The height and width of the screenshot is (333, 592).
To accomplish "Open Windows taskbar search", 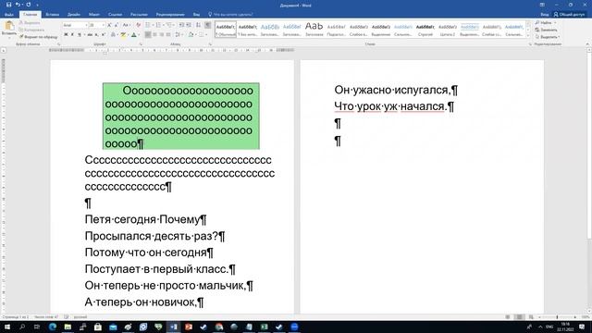I will click(x=22, y=327).
